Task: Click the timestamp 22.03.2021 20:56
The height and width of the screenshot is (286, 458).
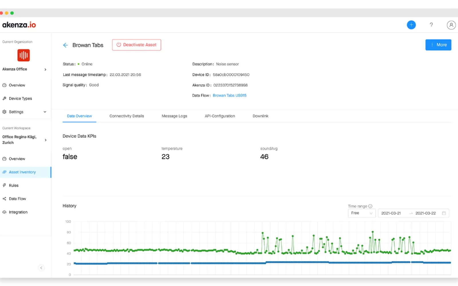Action: (125, 75)
